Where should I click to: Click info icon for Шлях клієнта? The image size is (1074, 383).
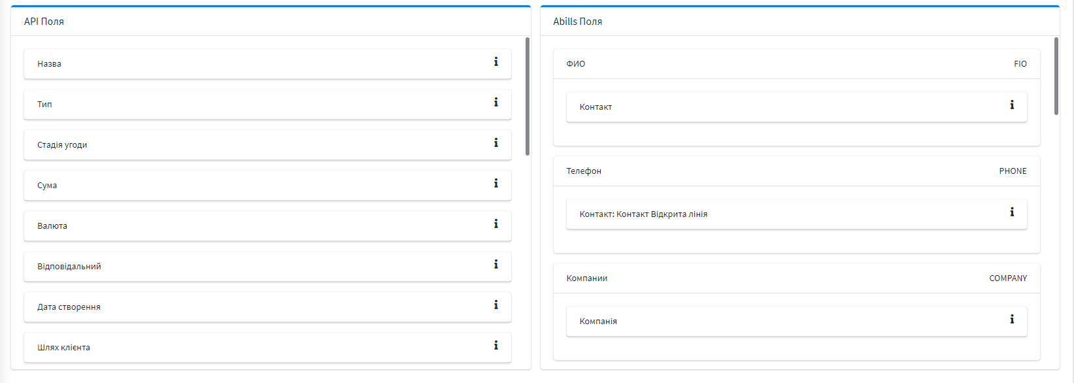point(495,346)
